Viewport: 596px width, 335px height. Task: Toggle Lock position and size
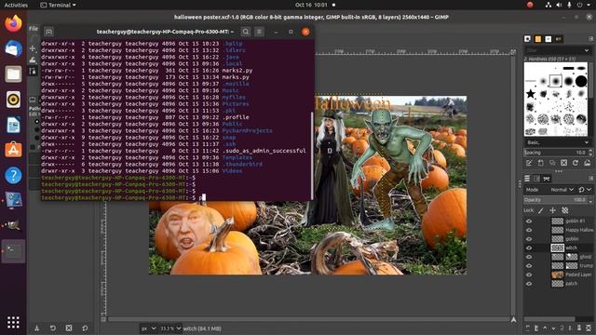pyautogui.click(x=553, y=210)
